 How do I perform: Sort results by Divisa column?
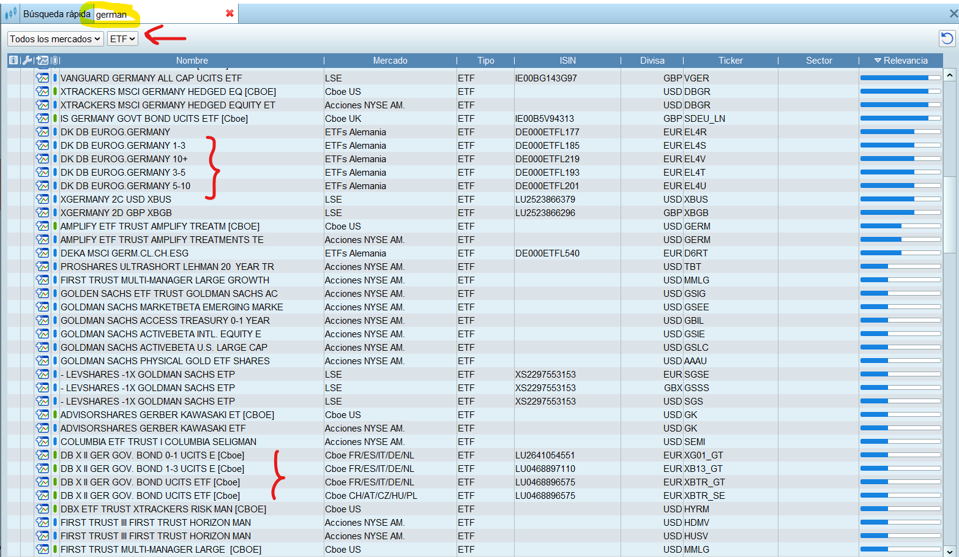[652, 60]
